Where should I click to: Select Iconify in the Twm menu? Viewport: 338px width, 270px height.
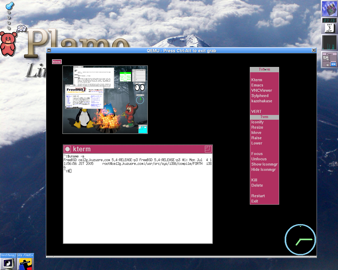[264, 122]
